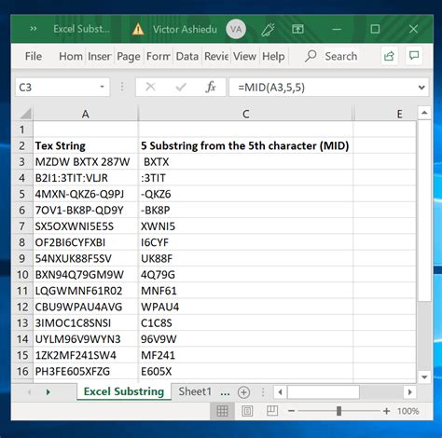Select row 10 header
Screen dimensions: 442x438
coord(22,275)
